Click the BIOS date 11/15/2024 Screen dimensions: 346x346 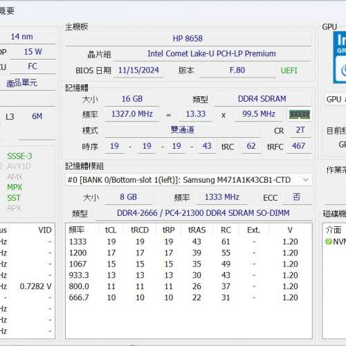138,70
